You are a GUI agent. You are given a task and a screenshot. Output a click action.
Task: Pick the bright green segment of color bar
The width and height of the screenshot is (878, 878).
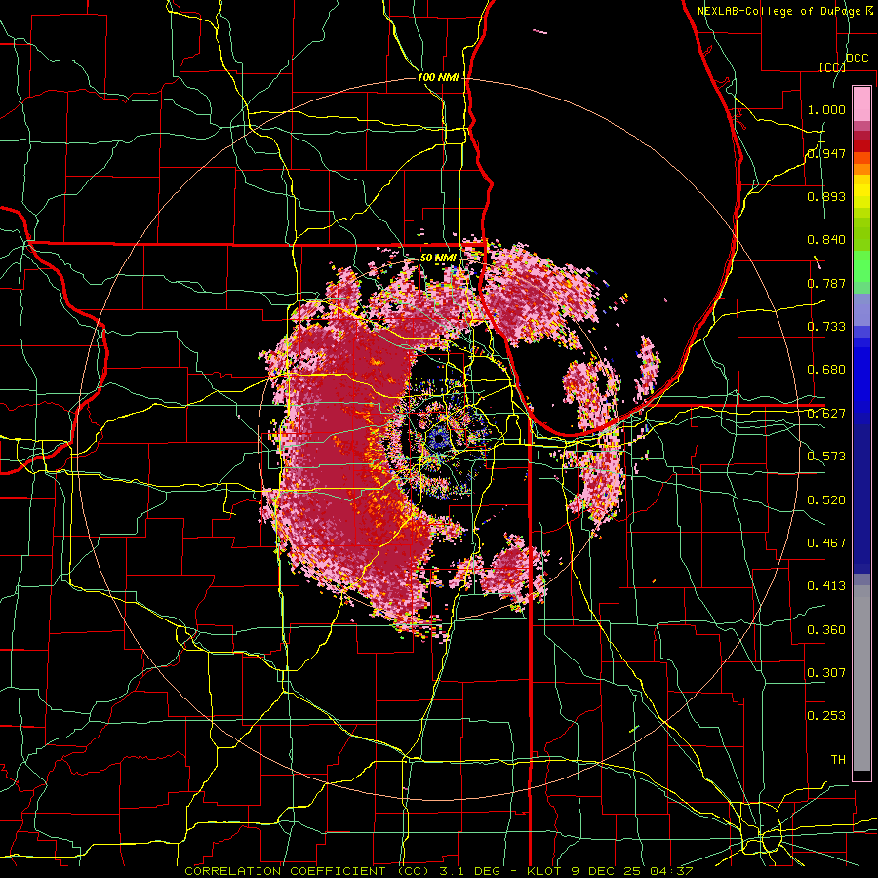861,266
